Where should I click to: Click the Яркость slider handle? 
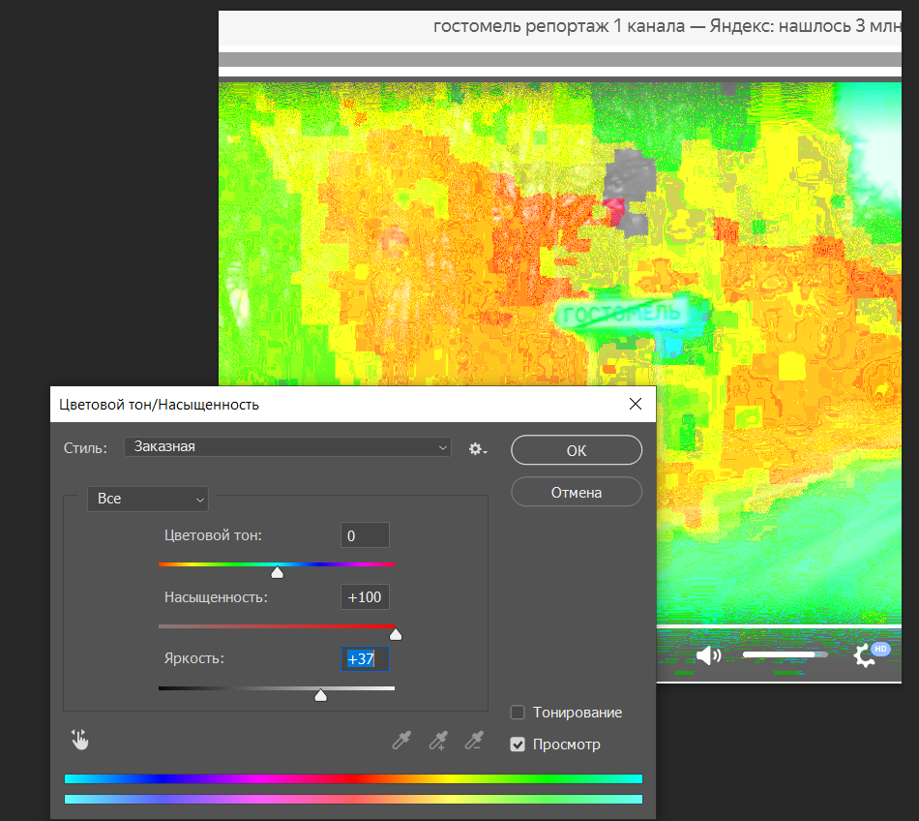321,695
